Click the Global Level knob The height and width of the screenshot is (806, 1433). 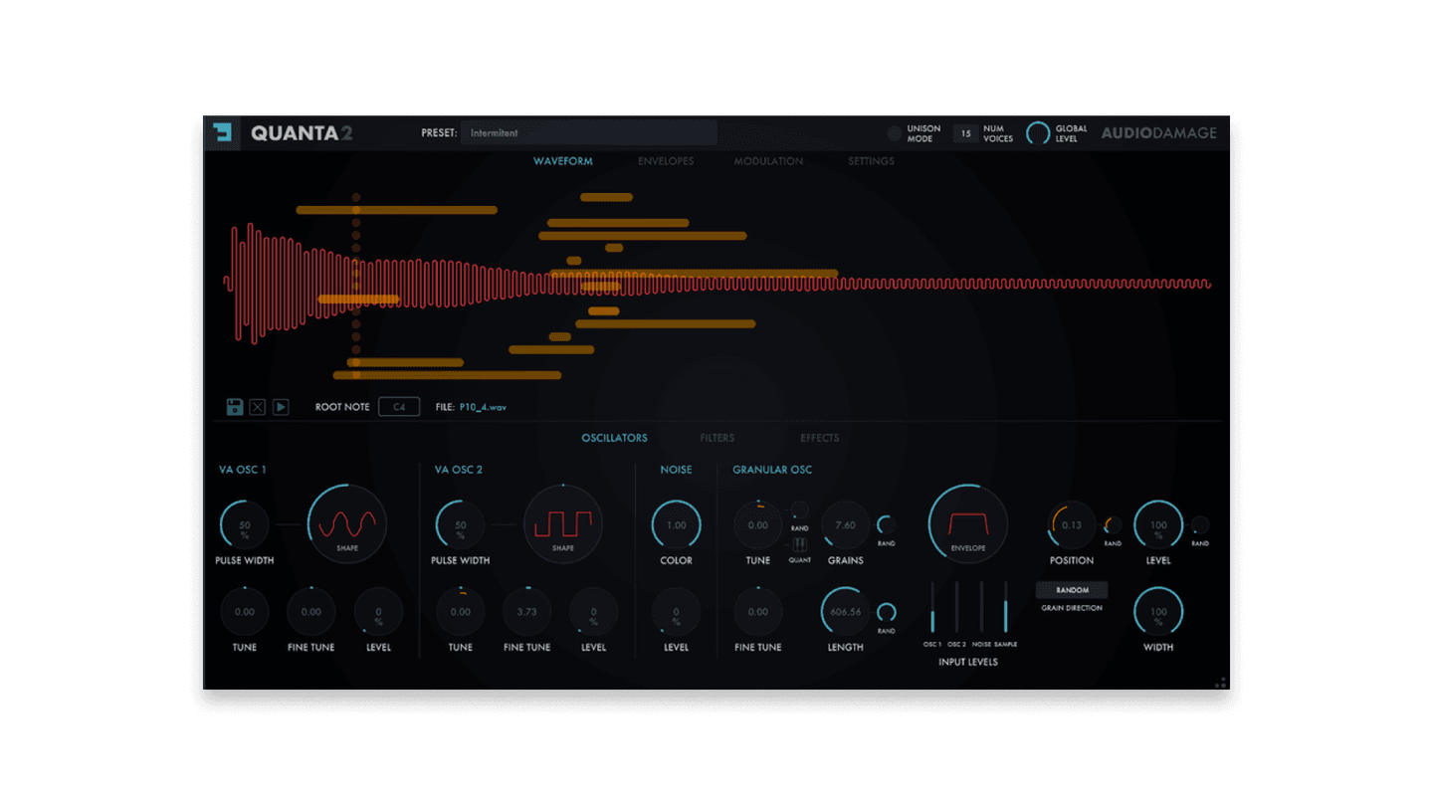tap(1038, 133)
